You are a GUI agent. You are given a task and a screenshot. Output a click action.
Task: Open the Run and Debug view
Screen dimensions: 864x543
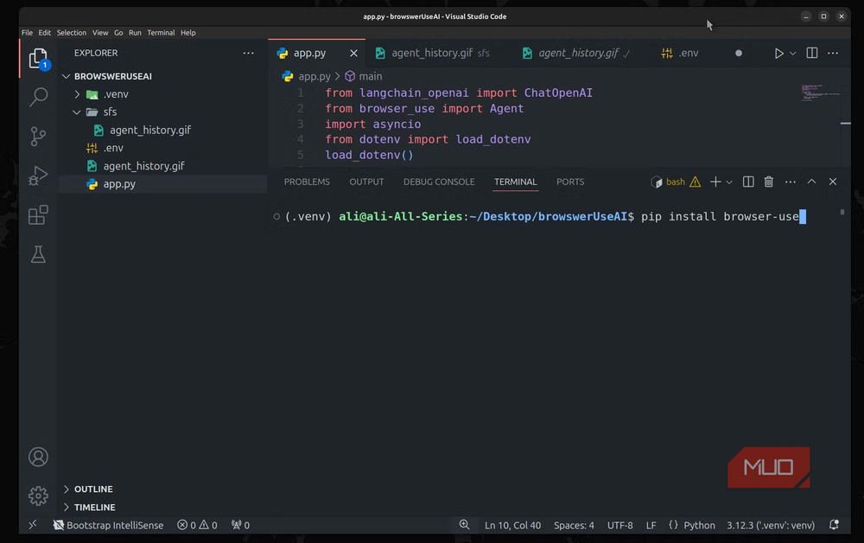[x=38, y=176]
